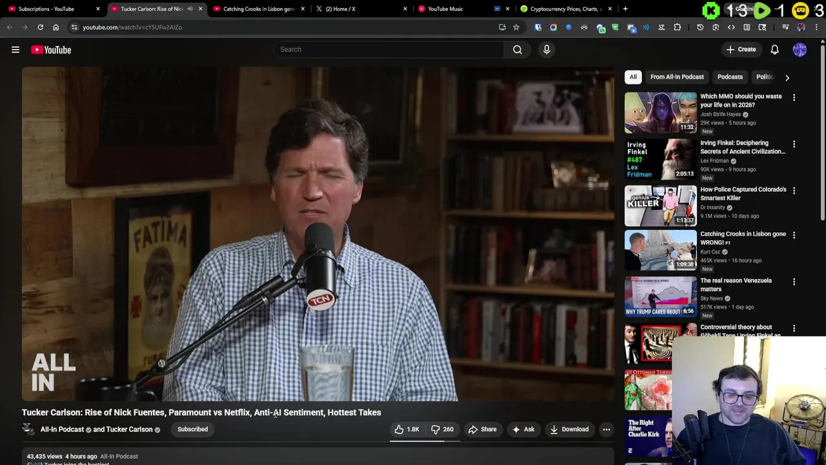Click the URL address bar
The height and width of the screenshot is (465, 826).
(284, 27)
